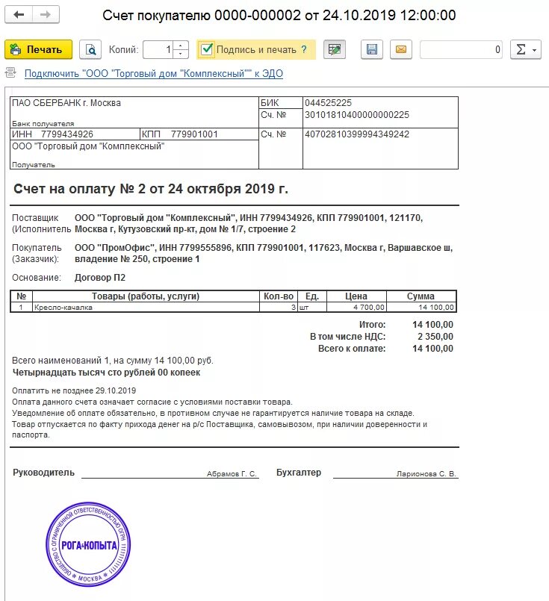Click the Поставщик details text
The image size is (549, 601).
[x=249, y=223]
